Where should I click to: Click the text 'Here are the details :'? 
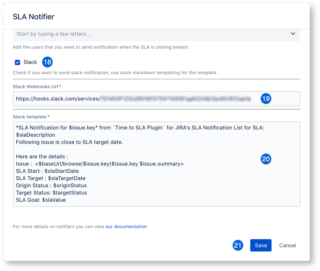42,157
